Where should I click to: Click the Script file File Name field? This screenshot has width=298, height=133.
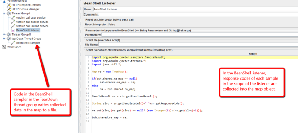(198, 45)
